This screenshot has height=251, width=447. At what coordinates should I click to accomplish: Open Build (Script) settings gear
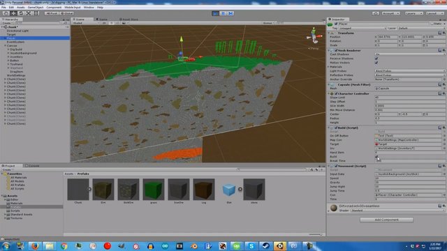pyautogui.click(x=444, y=128)
